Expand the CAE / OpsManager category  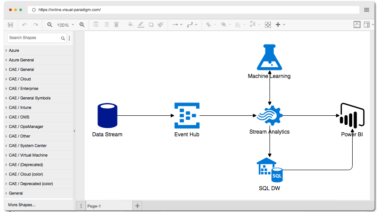[39, 127]
